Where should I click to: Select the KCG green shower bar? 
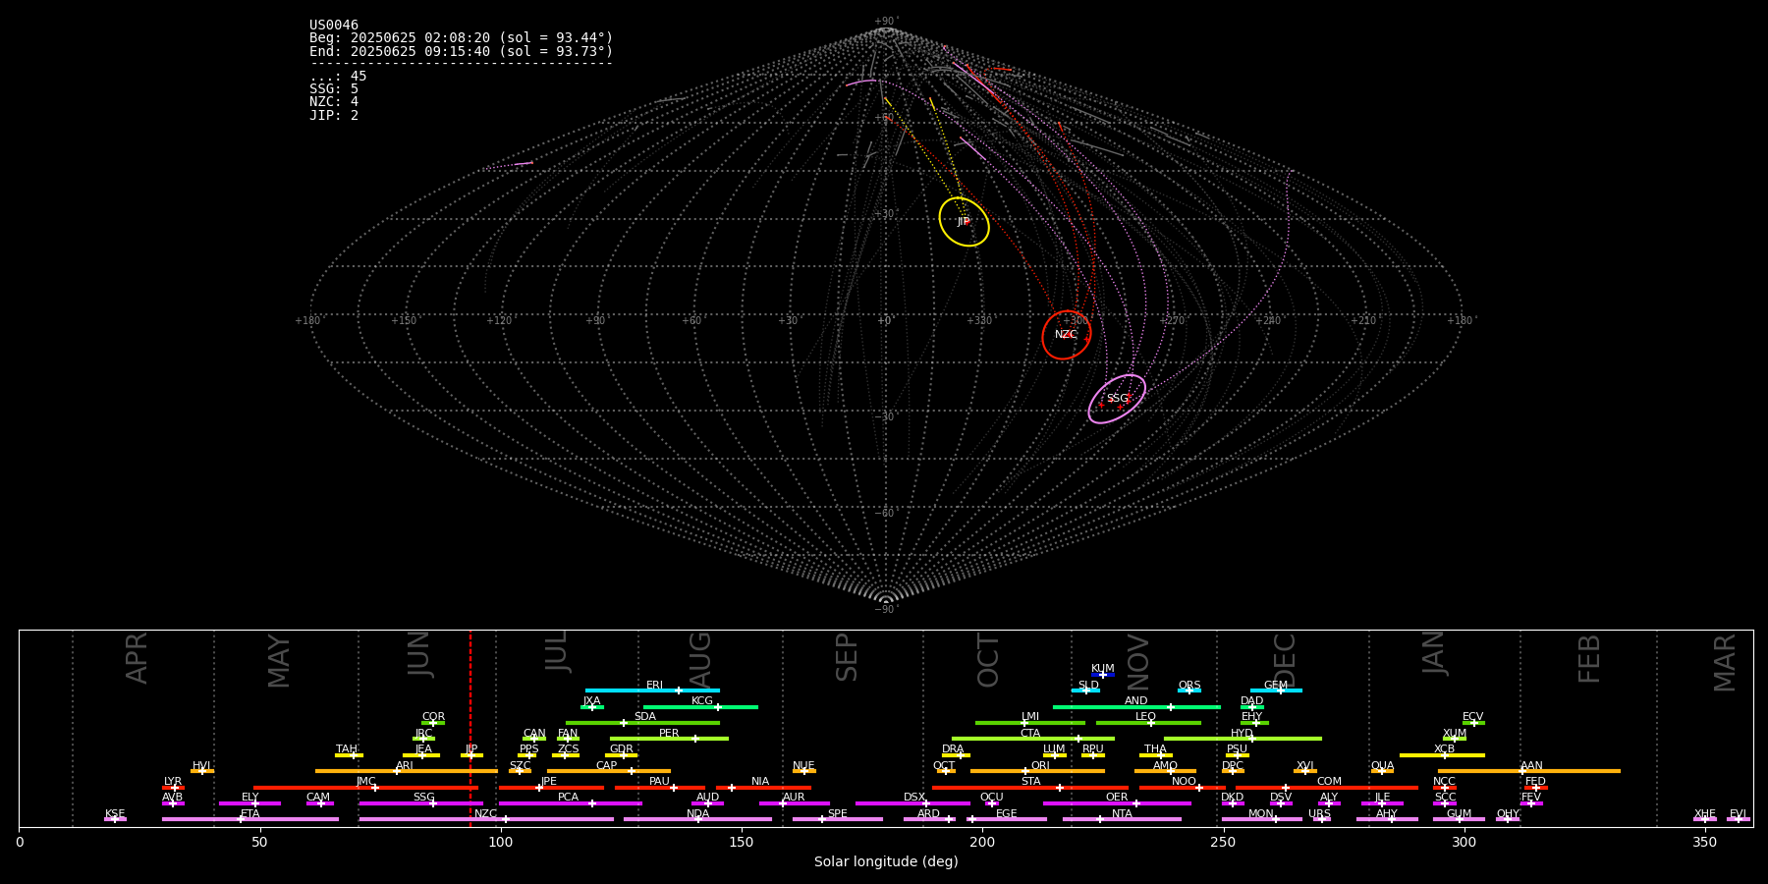pyautogui.click(x=700, y=707)
